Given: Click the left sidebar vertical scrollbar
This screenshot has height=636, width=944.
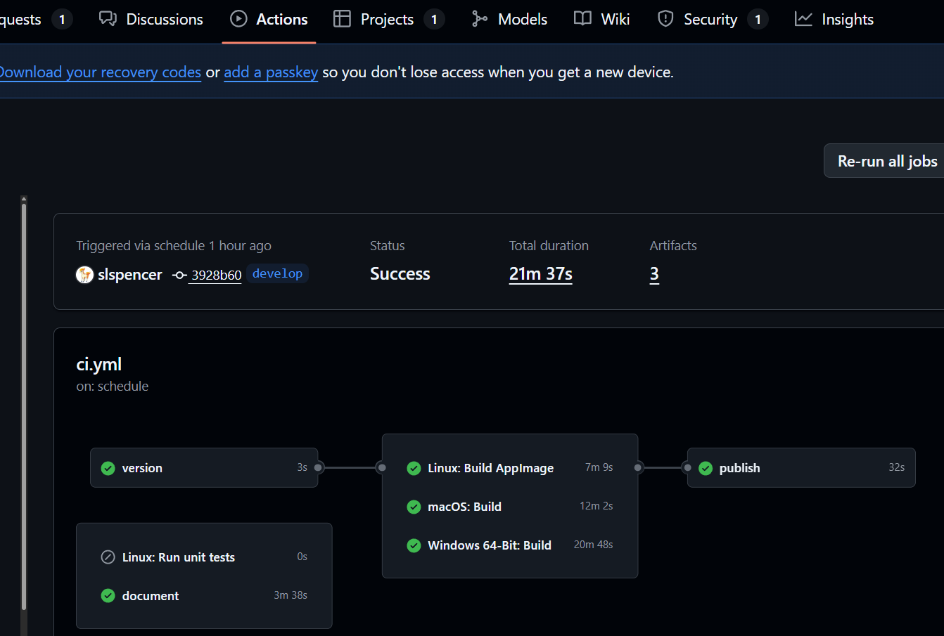Looking at the screenshot, I should (24, 408).
